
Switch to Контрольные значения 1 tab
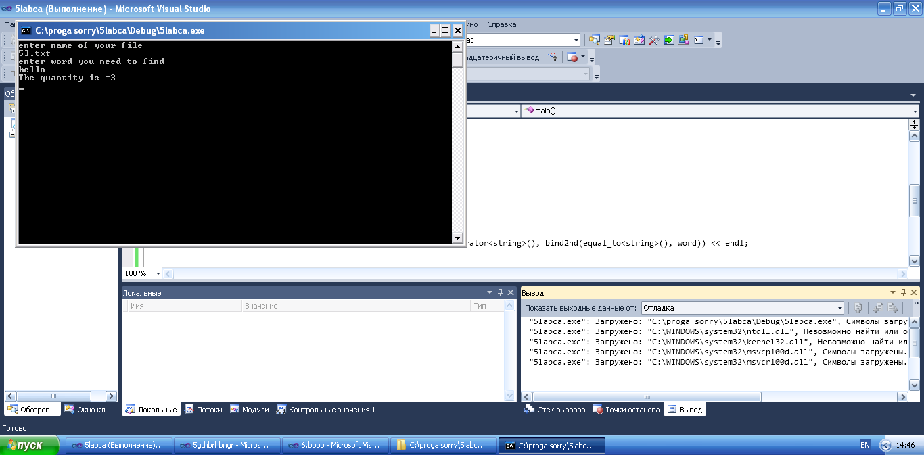coord(326,410)
